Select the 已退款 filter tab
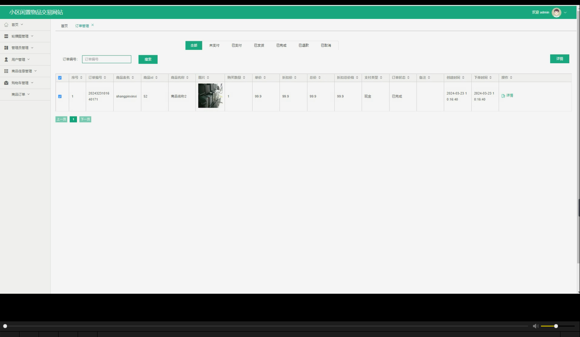The height and width of the screenshot is (337, 580). [304, 46]
